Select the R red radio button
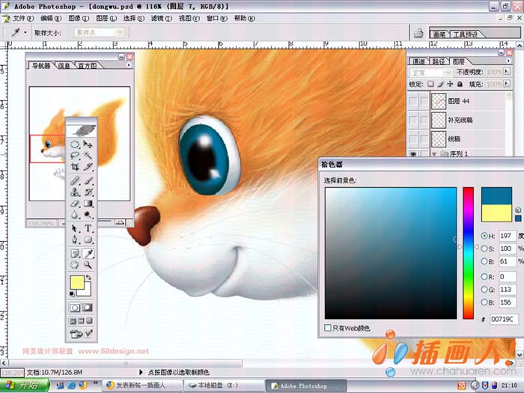The height and width of the screenshot is (393, 524). pyautogui.click(x=484, y=276)
